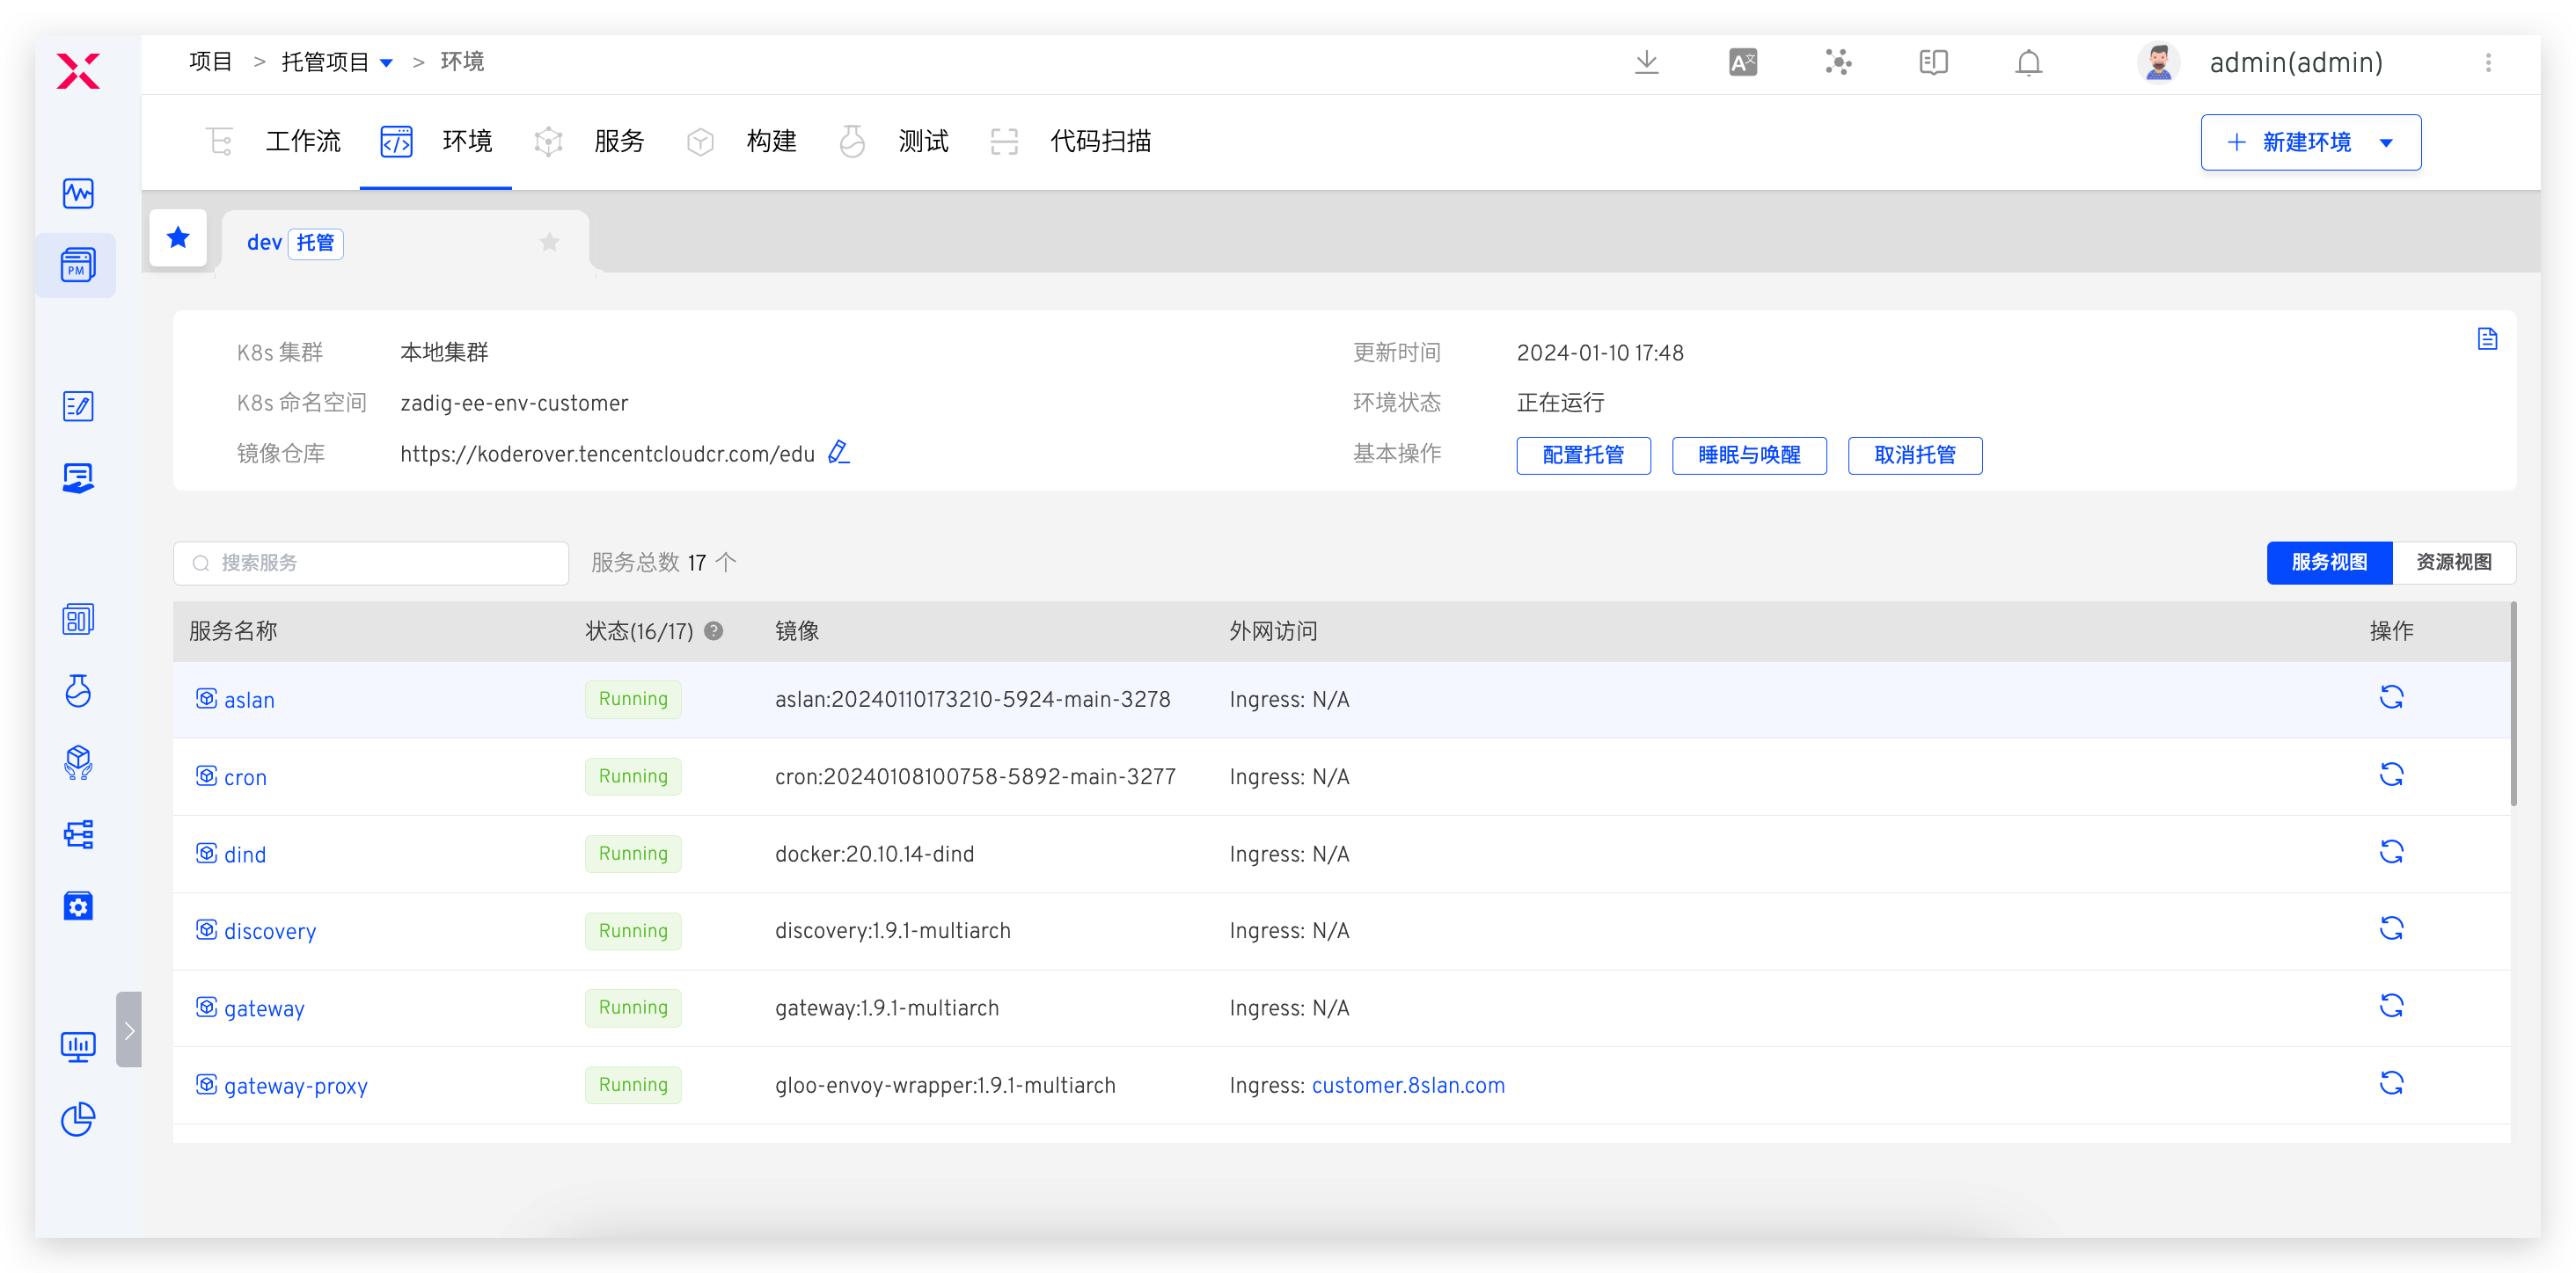
Task: Open the language switcher icon
Action: point(1742,62)
